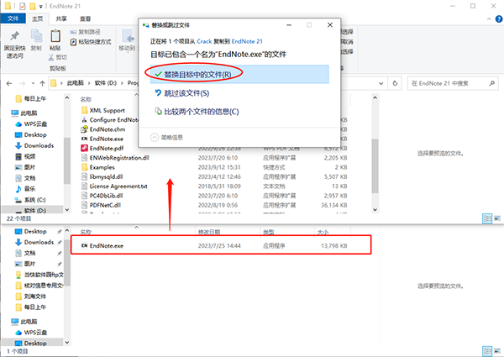Image resolution: width=504 pixels, height=357 pixels.
Task: Open the address bar history dropdown
Action: (x=381, y=83)
